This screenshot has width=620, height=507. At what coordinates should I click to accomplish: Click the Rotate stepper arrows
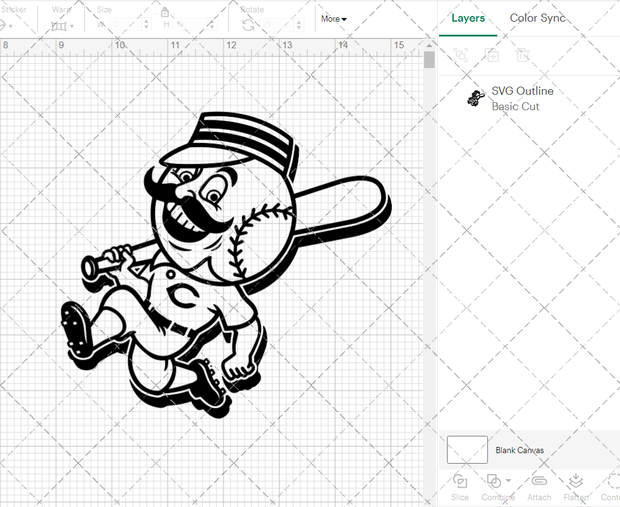coord(299,25)
